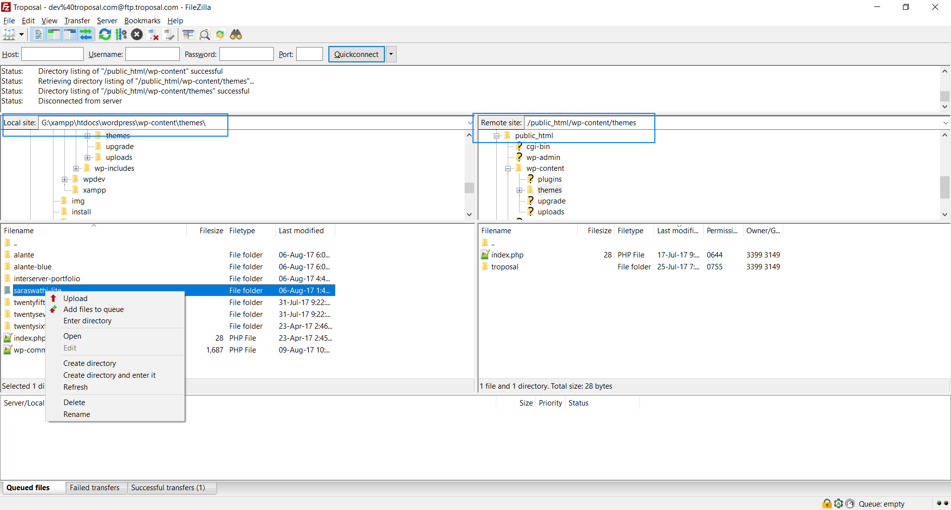This screenshot has height=510, width=951.
Task: Toggle the message log display
Action: 38,34
